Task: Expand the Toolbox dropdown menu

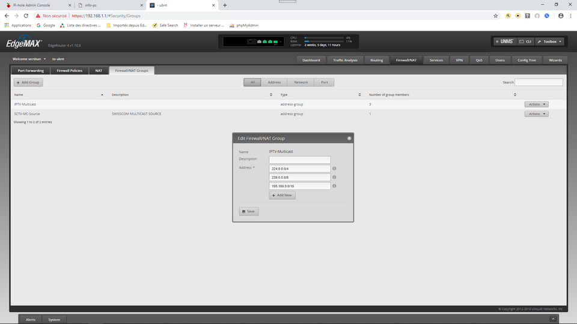Action: tap(550, 41)
